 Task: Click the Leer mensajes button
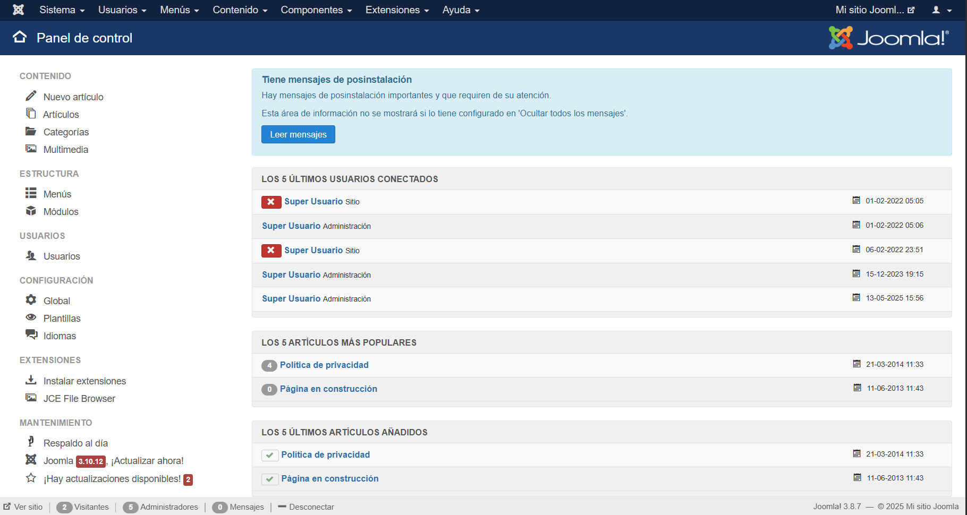pyautogui.click(x=298, y=134)
